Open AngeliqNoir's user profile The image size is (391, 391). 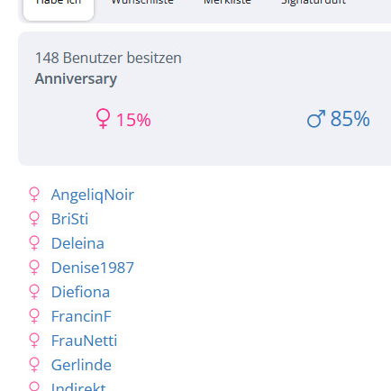[x=93, y=195]
